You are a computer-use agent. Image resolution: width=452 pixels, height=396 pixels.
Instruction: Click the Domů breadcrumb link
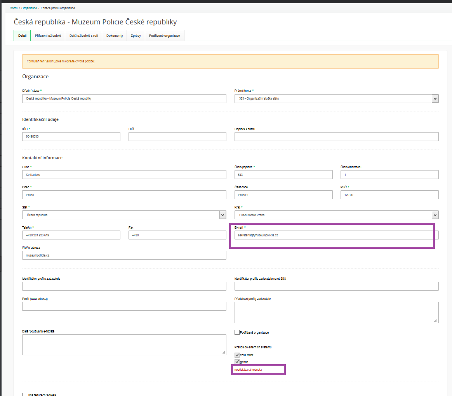pos(14,8)
